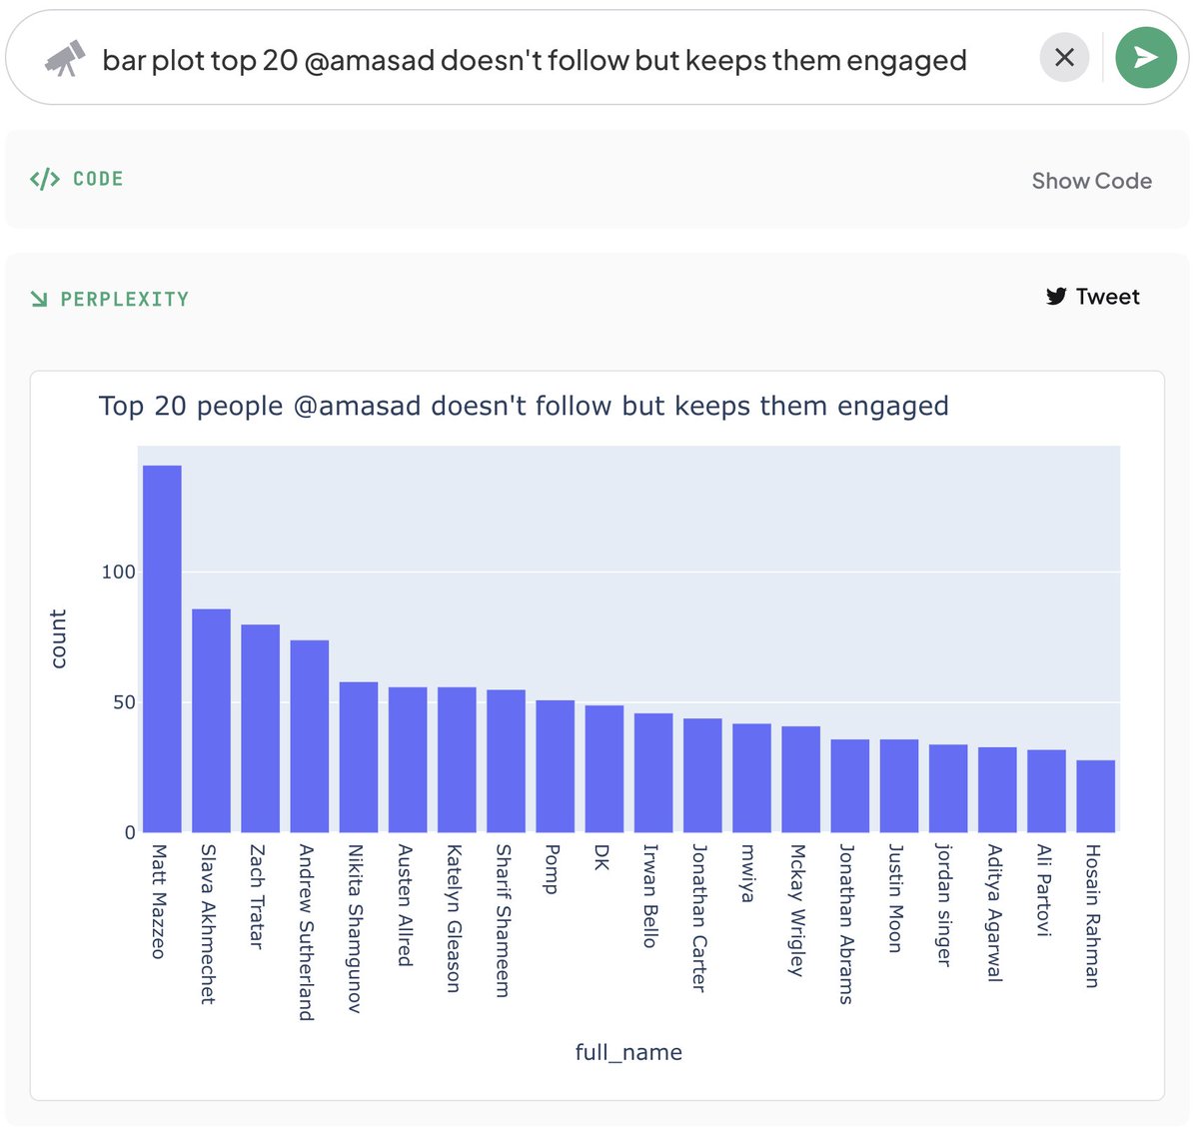Click the PERPLEXITY section label

(x=125, y=299)
